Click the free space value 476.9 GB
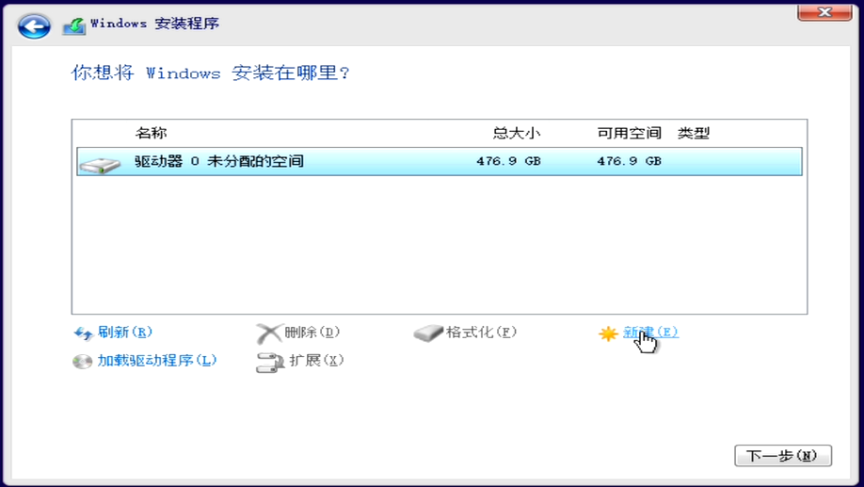The width and height of the screenshot is (864, 487). [630, 161]
